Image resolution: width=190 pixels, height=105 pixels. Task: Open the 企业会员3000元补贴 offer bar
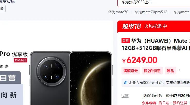pos(156,83)
